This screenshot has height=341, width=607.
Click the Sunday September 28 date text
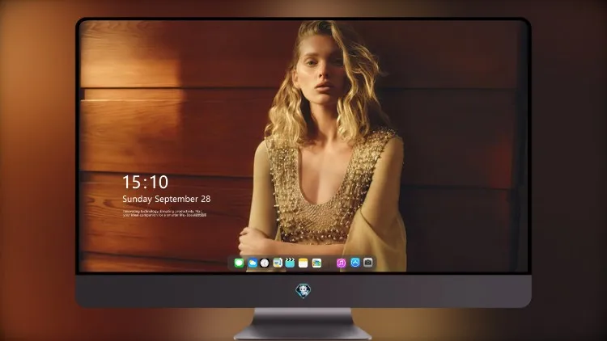click(167, 199)
